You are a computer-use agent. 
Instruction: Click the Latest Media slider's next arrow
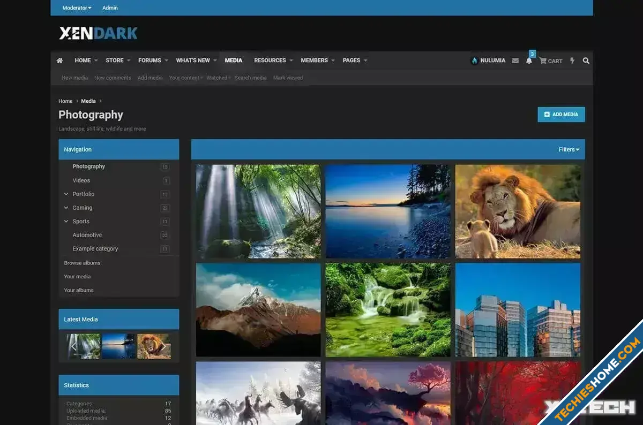[163, 346]
